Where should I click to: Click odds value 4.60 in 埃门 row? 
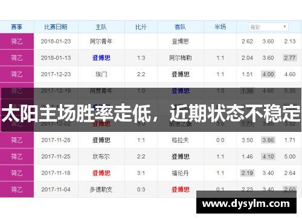(290, 74)
